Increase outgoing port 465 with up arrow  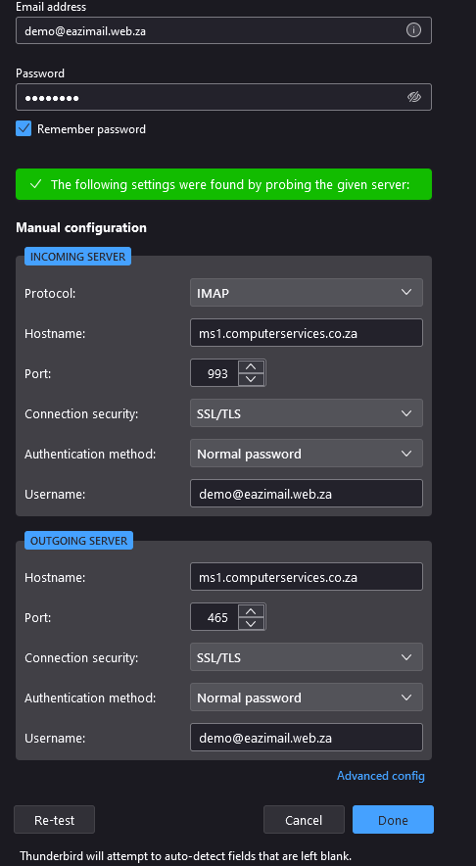tap(252, 610)
